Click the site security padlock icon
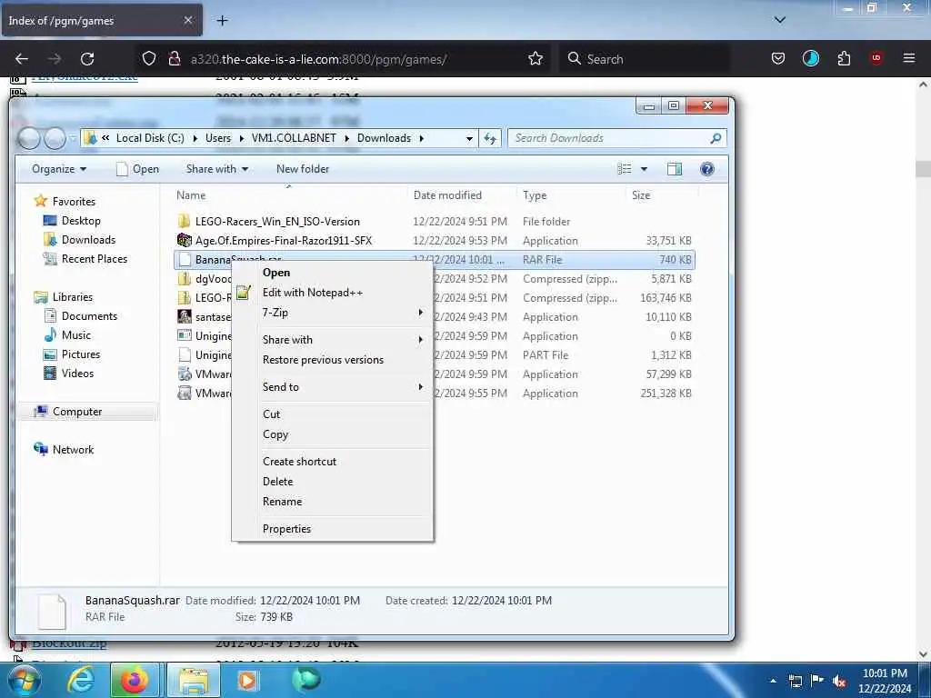Screen dimensions: 931x698 click(x=175, y=59)
